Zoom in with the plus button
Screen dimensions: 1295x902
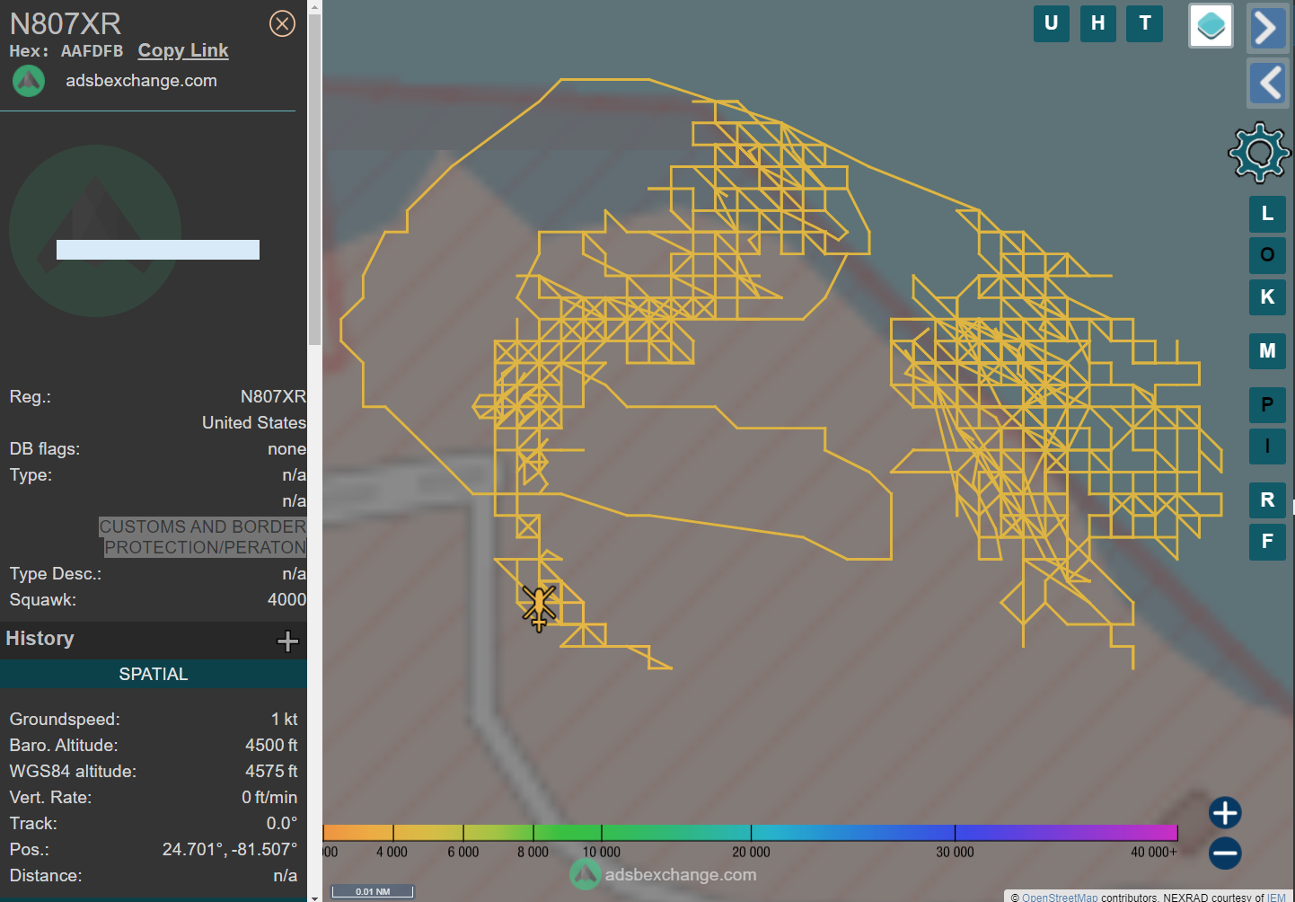click(1225, 812)
